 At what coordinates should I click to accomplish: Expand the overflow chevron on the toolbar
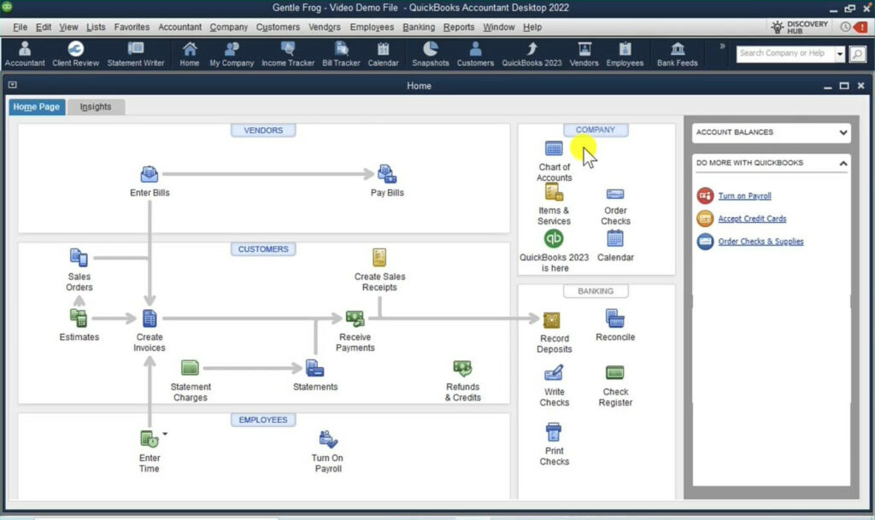point(723,44)
